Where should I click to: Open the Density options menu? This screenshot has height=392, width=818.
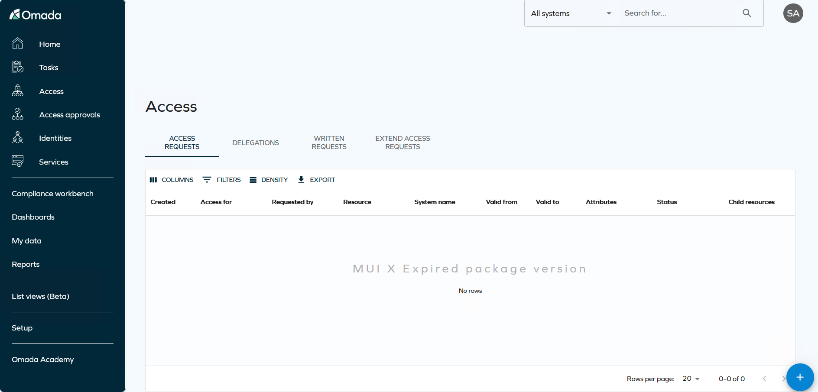[x=269, y=180]
